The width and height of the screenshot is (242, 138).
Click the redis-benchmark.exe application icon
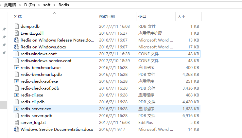click(x=17, y=68)
